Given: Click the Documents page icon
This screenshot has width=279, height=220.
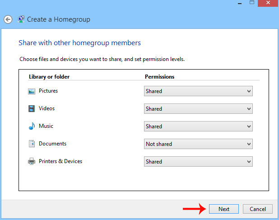Looking at the screenshot, I should pos(32,144).
